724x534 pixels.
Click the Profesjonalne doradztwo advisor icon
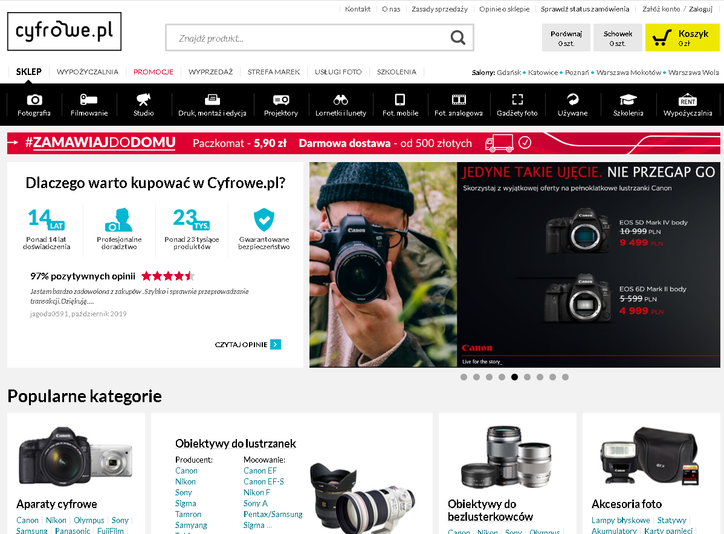click(x=118, y=220)
